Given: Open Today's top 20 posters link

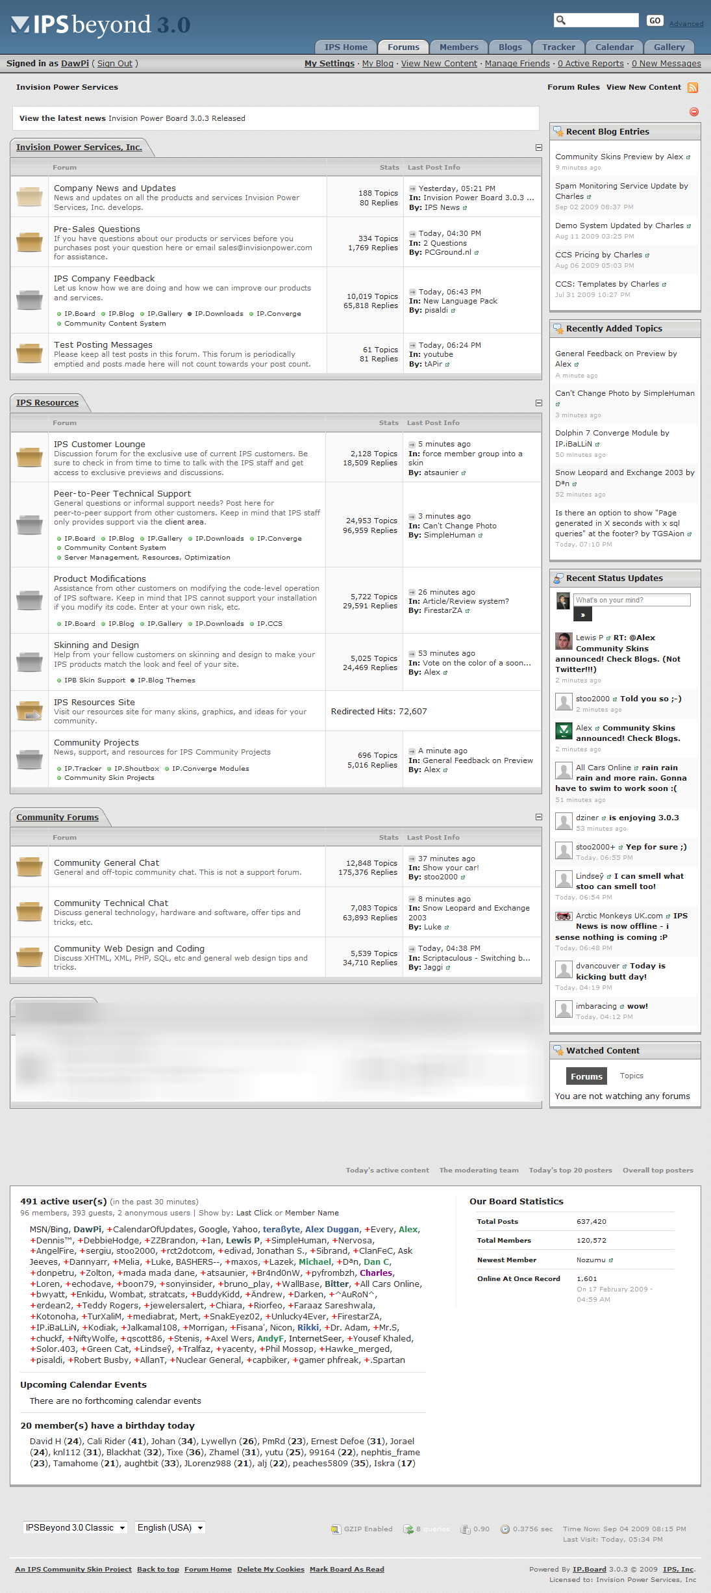Looking at the screenshot, I should tap(570, 1170).
